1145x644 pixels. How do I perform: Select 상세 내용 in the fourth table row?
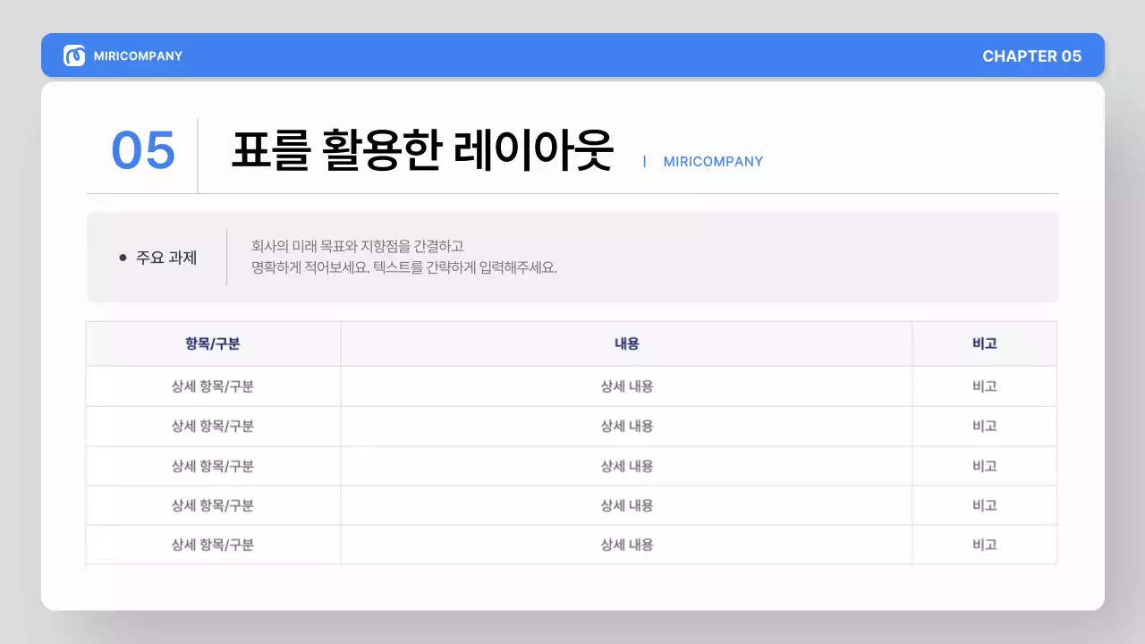pos(626,504)
